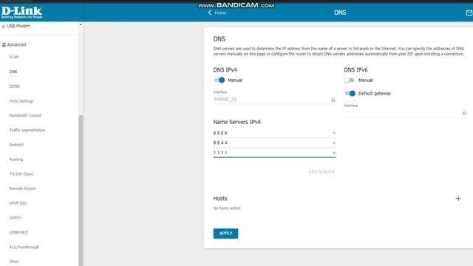The height and width of the screenshot is (266, 473).
Task: Toggle the DNS IPv4 Manual switch
Action: coord(220,81)
